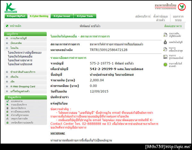This screenshot has height=150, width=192.
Task: Open ตั้งค่าข้อมูลส่วนตัว settings link
Action: coord(160,18)
